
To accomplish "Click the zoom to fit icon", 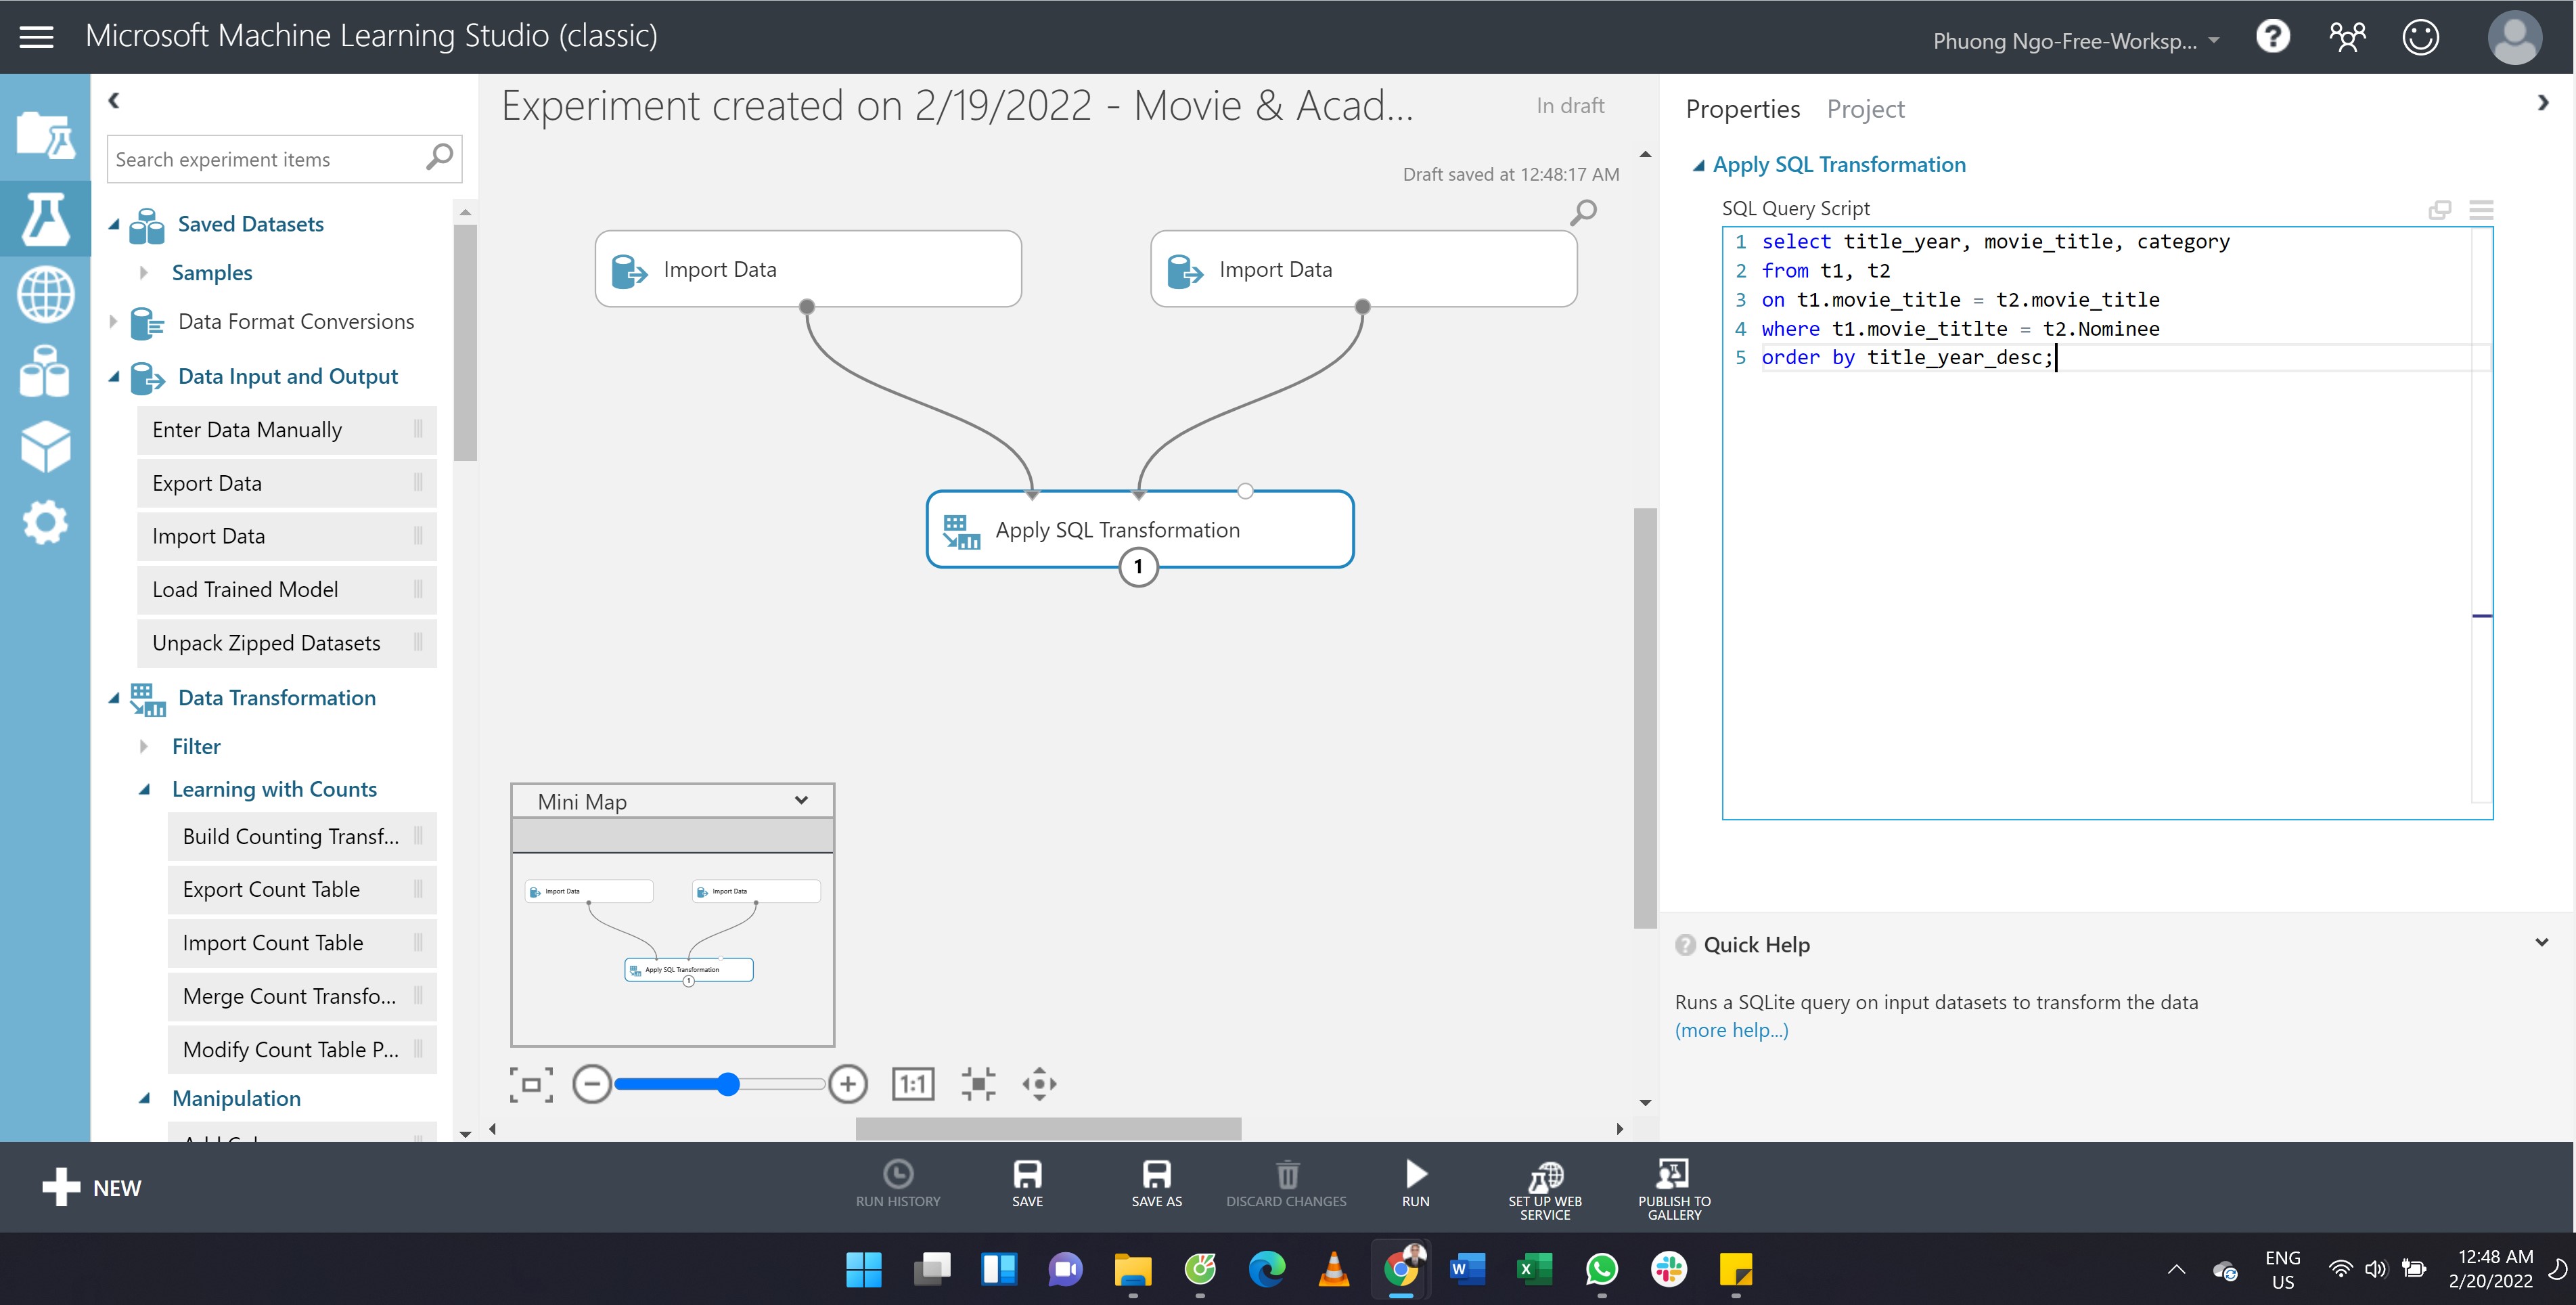I will [x=978, y=1084].
